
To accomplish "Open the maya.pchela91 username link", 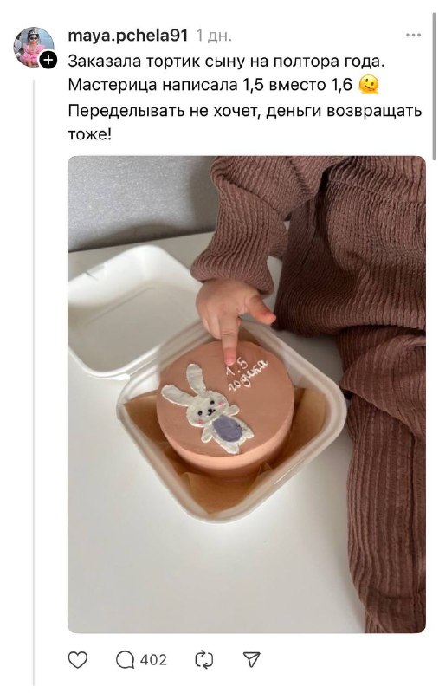I will (128, 36).
